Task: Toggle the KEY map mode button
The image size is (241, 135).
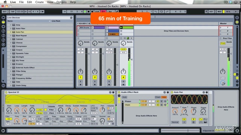Action: (x=211, y=12)
